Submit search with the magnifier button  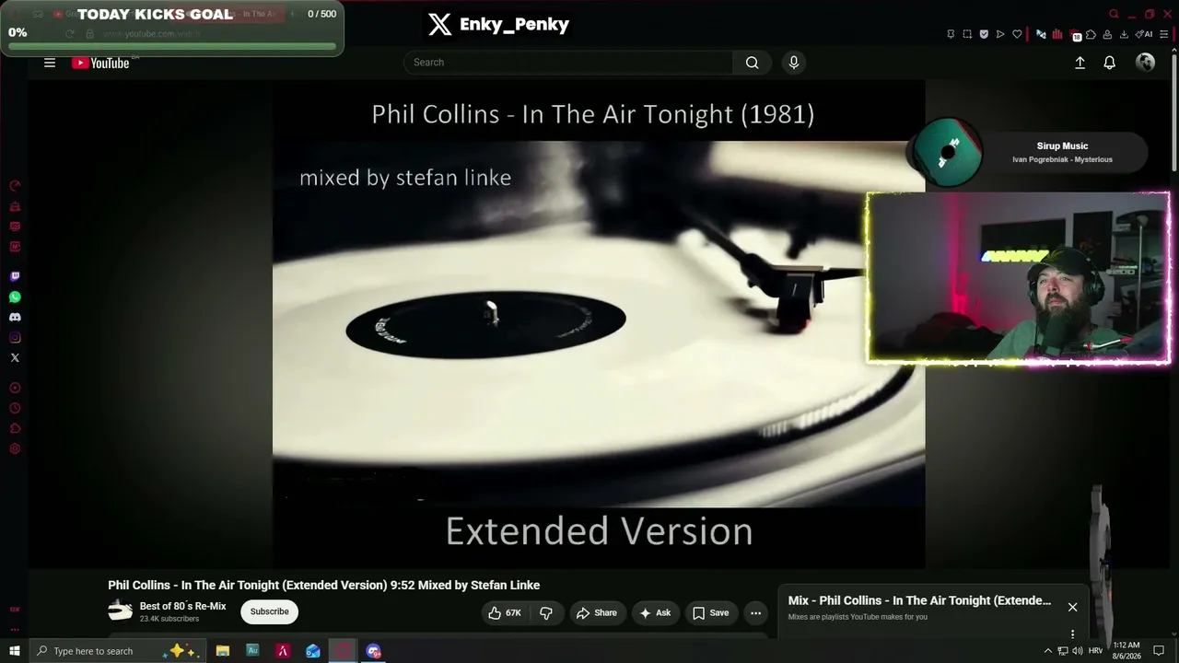click(x=752, y=63)
